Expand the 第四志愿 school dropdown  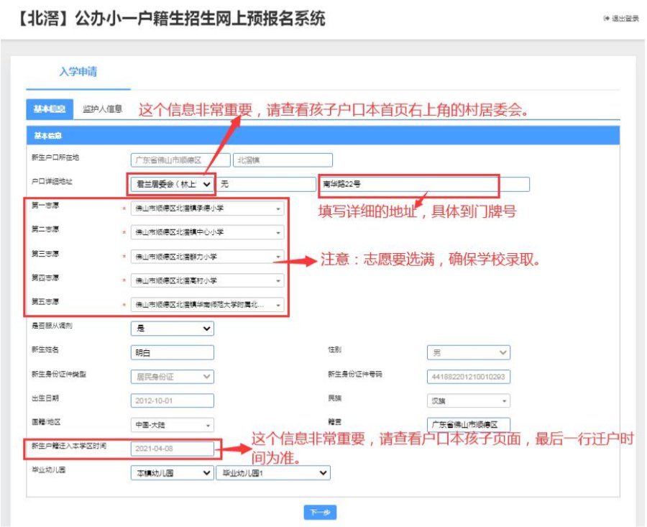click(207, 280)
